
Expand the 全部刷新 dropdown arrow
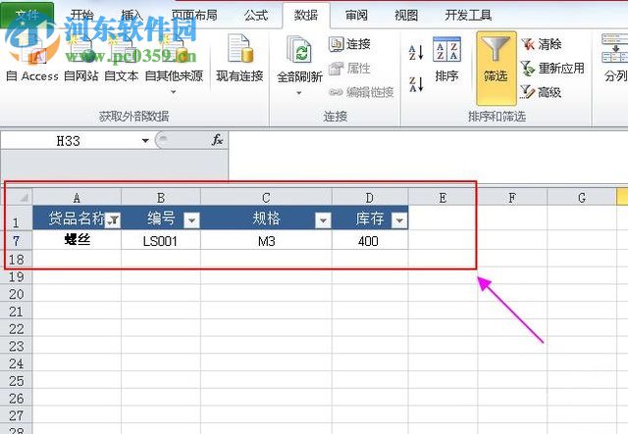pos(299,93)
